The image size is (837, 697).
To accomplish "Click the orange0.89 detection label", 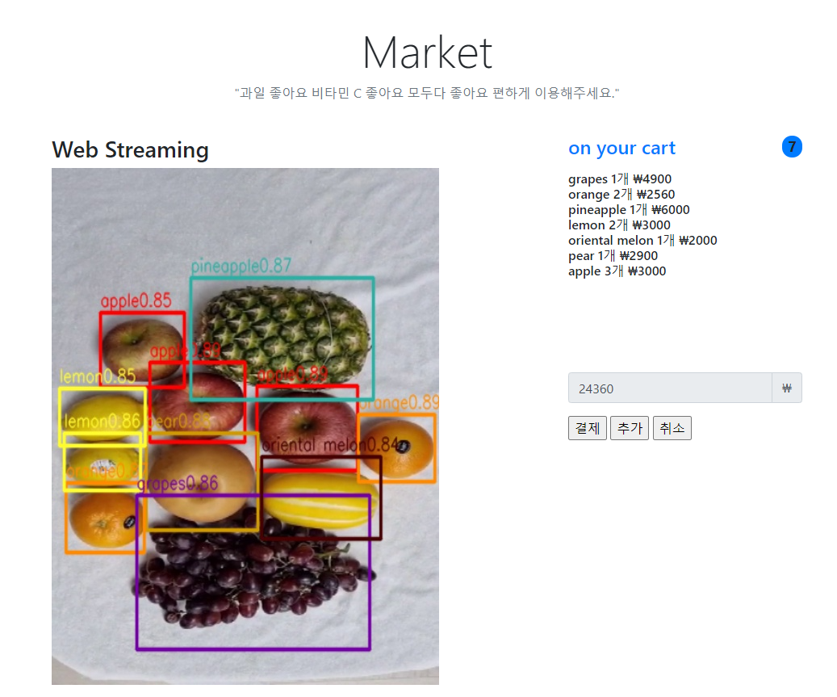I will click(400, 402).
